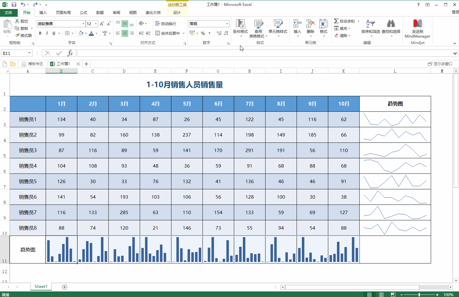459x297 pixels.
Task: Open the number format 常规 dropdown
Action: tap(227, 24)
